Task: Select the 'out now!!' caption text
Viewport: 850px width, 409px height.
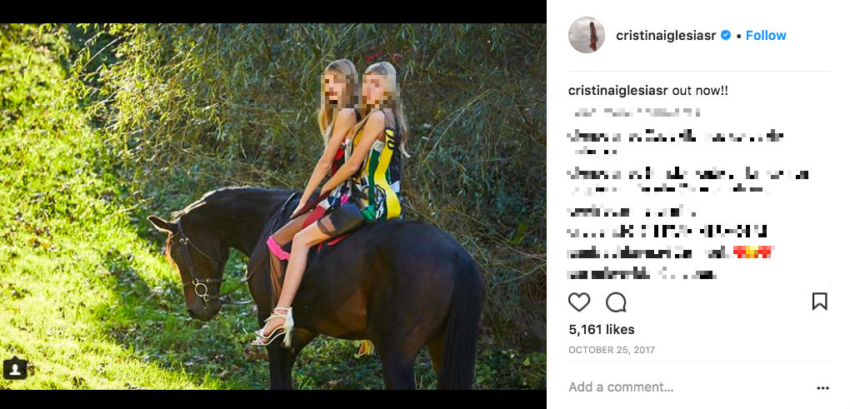Action: click(x=700, y=90)
